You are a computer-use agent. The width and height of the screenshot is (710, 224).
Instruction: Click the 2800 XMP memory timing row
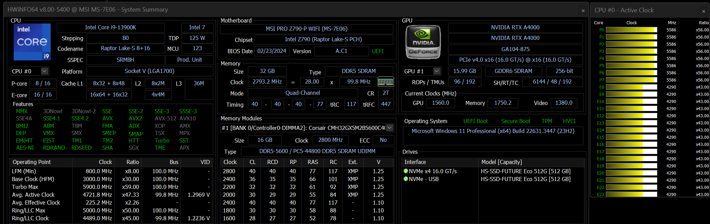tap(307, 171)
